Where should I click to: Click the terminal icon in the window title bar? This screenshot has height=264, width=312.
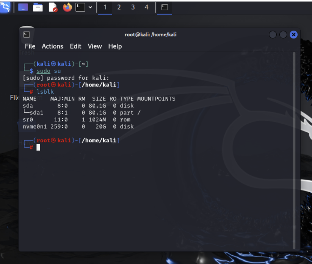[27, 34]
